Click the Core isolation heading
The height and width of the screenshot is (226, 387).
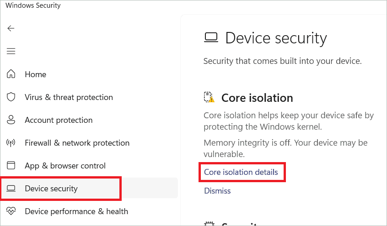tap(257, 98)
